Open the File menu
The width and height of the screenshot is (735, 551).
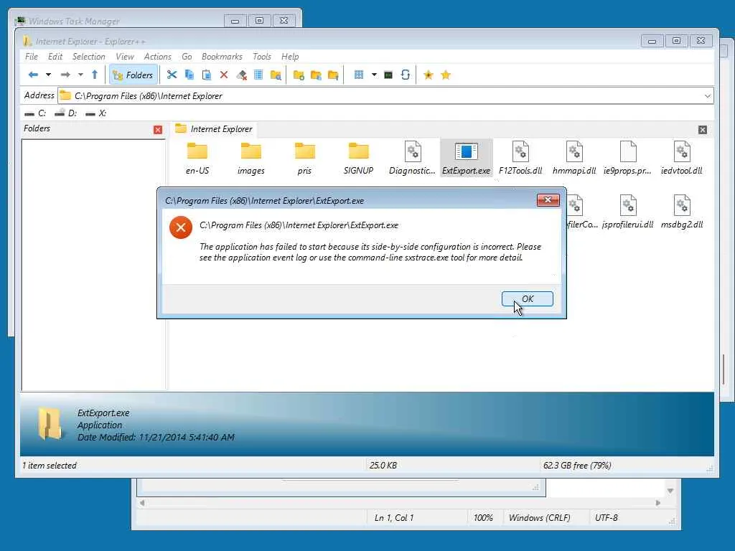(x=32, y=57)
